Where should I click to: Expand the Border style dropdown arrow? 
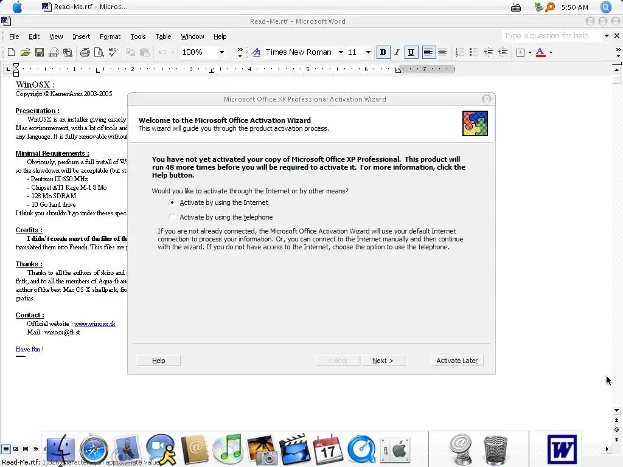tap(530, 52)
